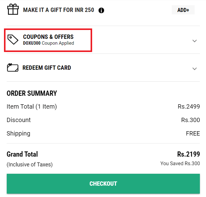Click the gift card icon
The image size is (206, 197).
coord(13,68)
